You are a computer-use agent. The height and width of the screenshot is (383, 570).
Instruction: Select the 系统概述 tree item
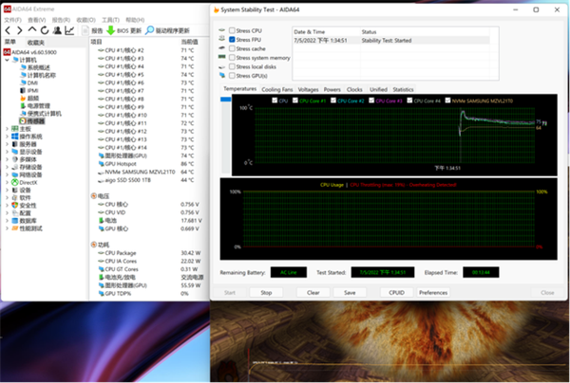pyautogui.click(x=38, y=67)
